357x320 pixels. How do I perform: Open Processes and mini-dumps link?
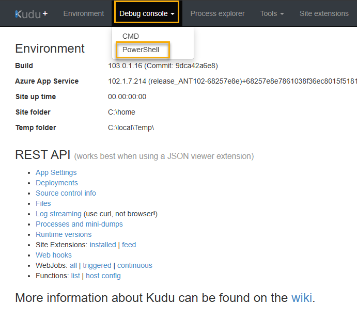(x=79, y=224)
